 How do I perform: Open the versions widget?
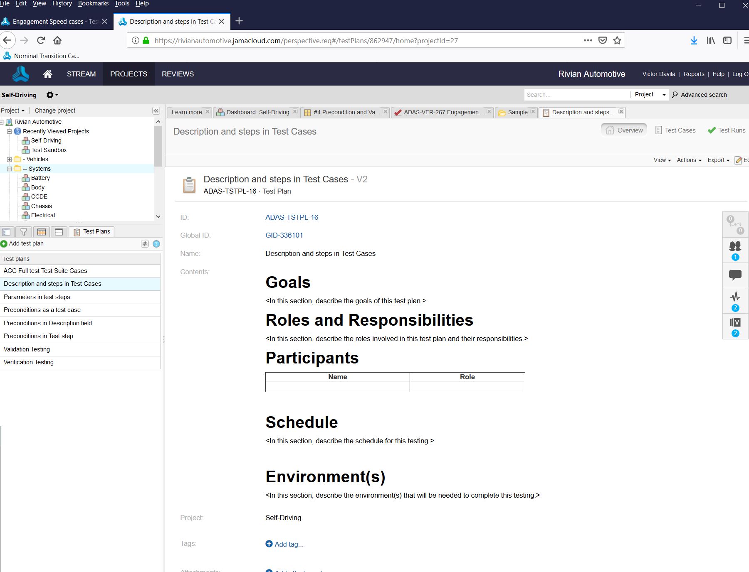tap(735, 327)
